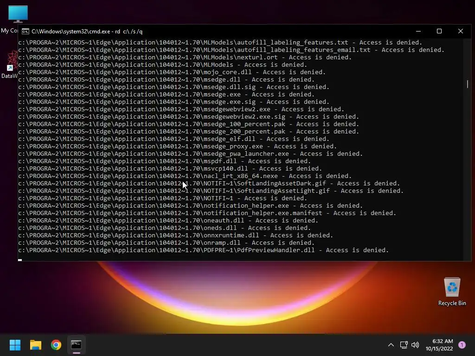This screenshot has width=475, height=356.
Task: Click the line with nexturl.ort
Action: [185, 57]
